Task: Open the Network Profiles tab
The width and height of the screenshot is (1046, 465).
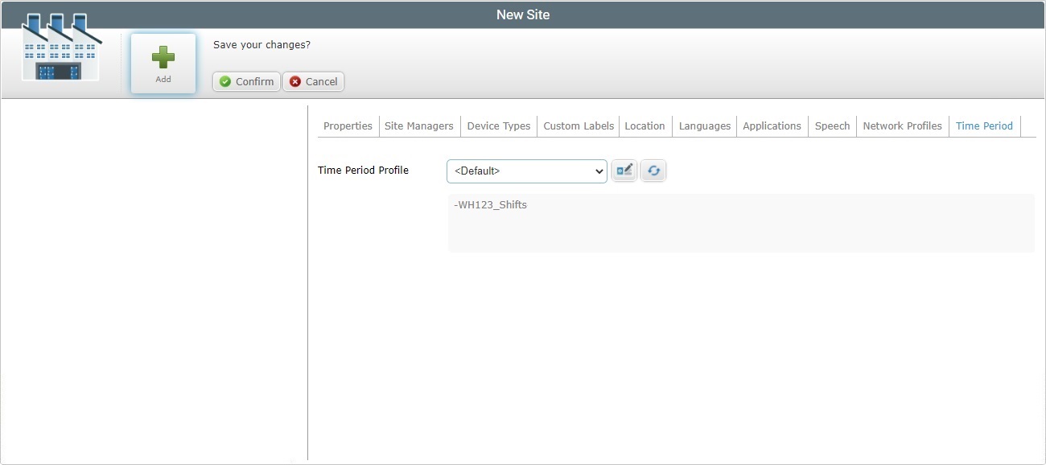Action: click(x=902, y=126)
